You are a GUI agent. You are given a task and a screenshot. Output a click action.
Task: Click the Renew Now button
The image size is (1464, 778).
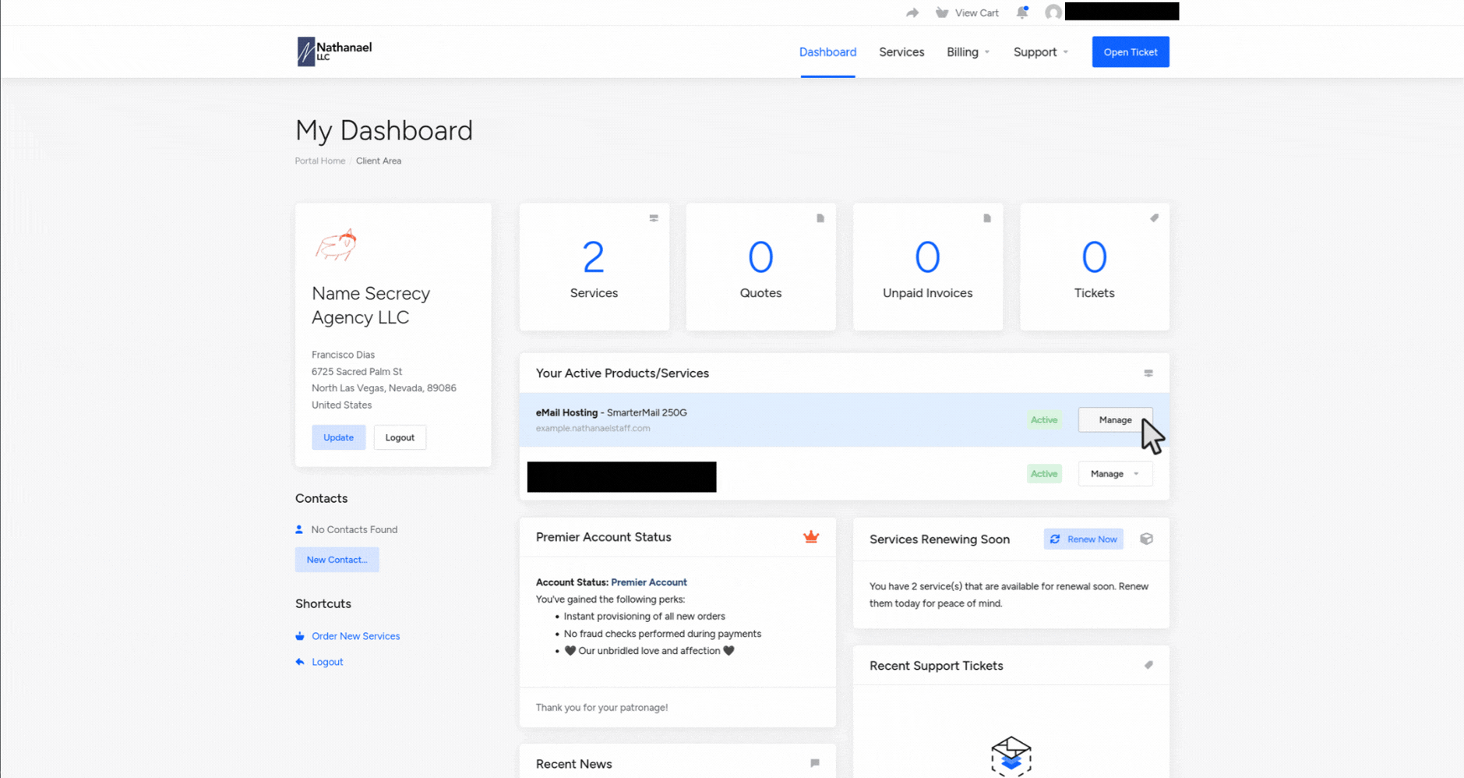(1084, 539)
